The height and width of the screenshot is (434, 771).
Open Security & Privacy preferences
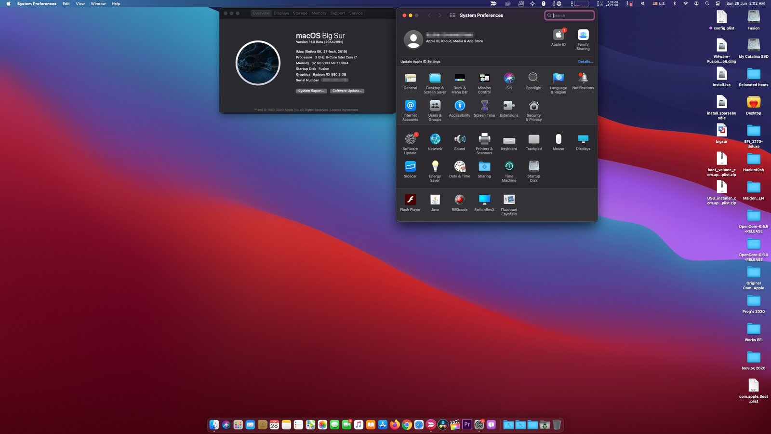[x=533, y=106]
